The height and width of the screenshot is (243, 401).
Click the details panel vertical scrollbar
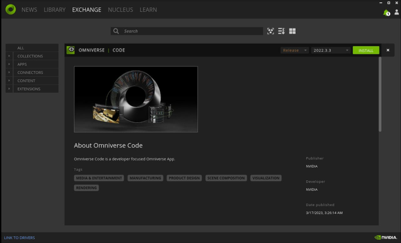click(380, 94)
